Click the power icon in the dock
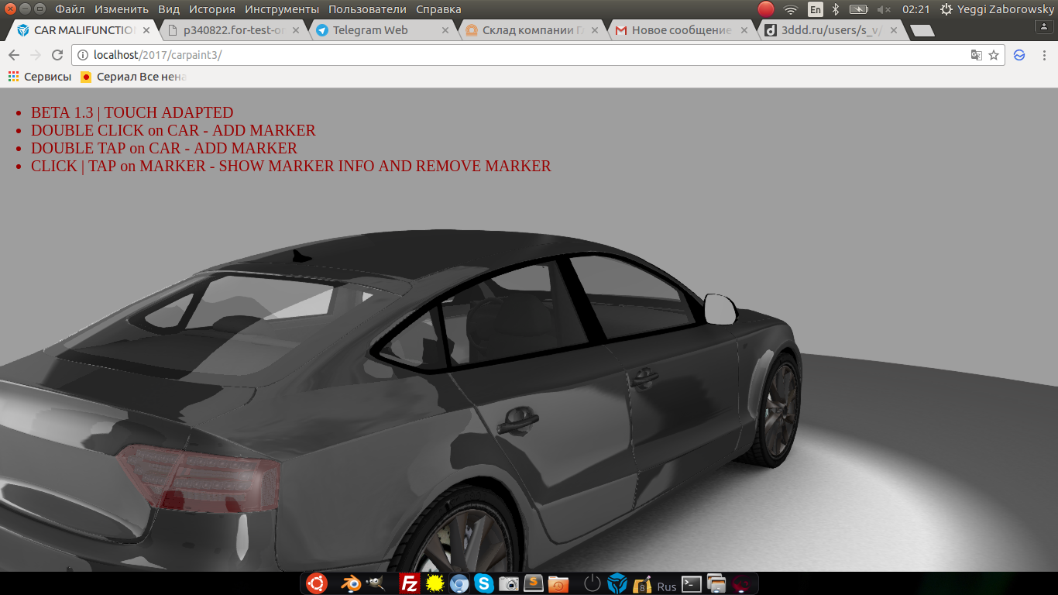Screen dimensions: 1058x595 coord(593,584)
